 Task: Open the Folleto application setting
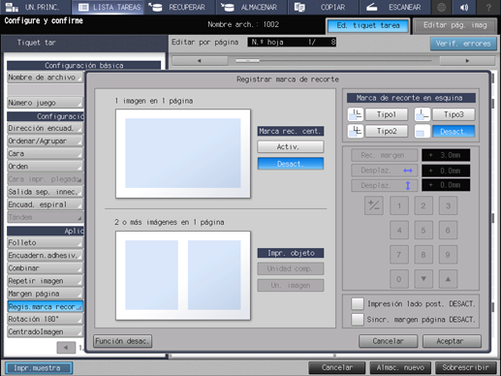(x=45, y=242)
